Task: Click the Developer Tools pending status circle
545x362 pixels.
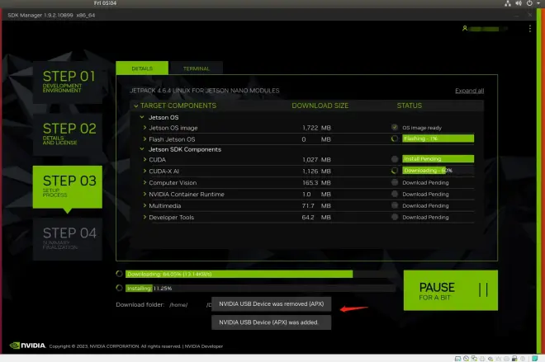Action: tap(394, 217)
